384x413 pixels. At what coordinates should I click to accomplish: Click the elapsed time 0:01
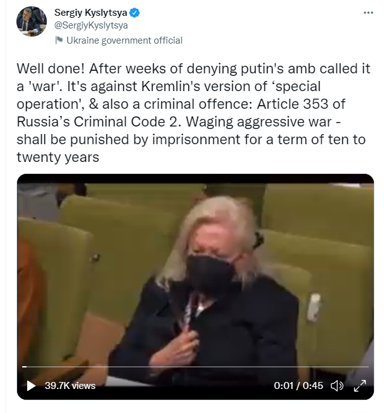click(x=283, y=386)
